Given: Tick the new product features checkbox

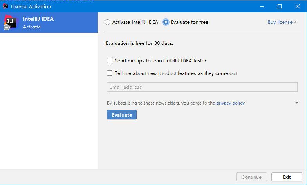Looking at the screenshot, I should (x=110, y=73).
